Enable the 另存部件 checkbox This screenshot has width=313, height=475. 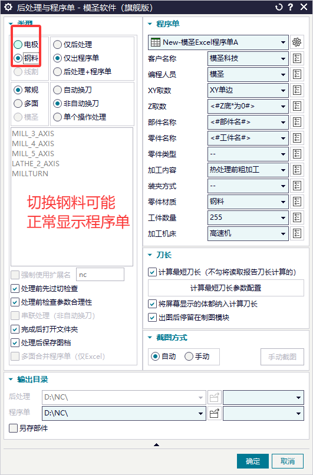point(13,428)
